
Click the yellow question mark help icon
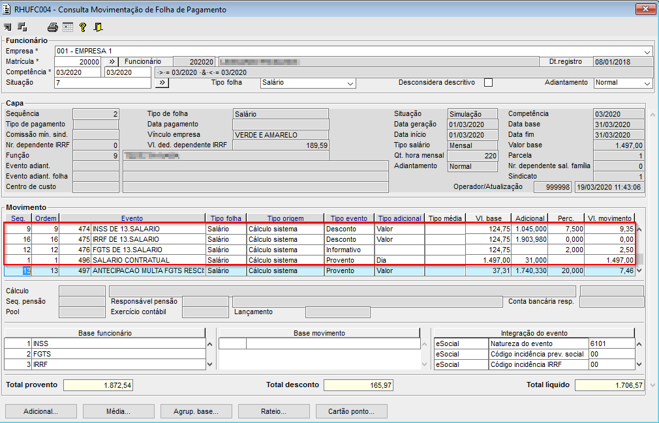[83, 27]
